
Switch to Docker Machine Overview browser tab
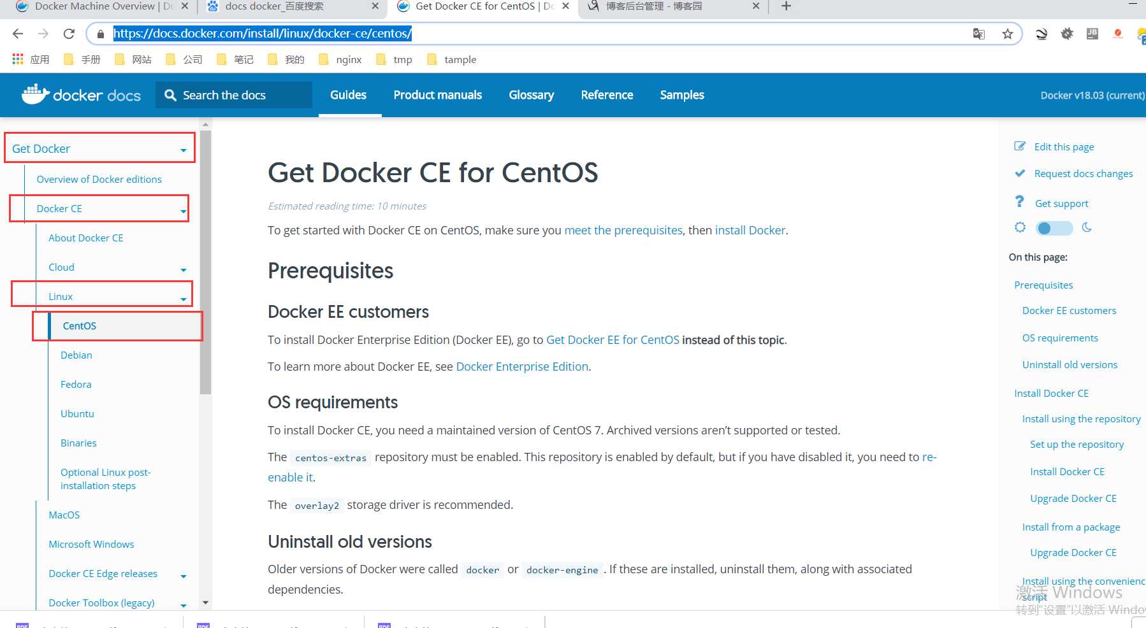point(102,6)
